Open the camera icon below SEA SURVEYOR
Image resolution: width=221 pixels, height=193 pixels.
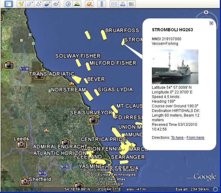point(93,120)
